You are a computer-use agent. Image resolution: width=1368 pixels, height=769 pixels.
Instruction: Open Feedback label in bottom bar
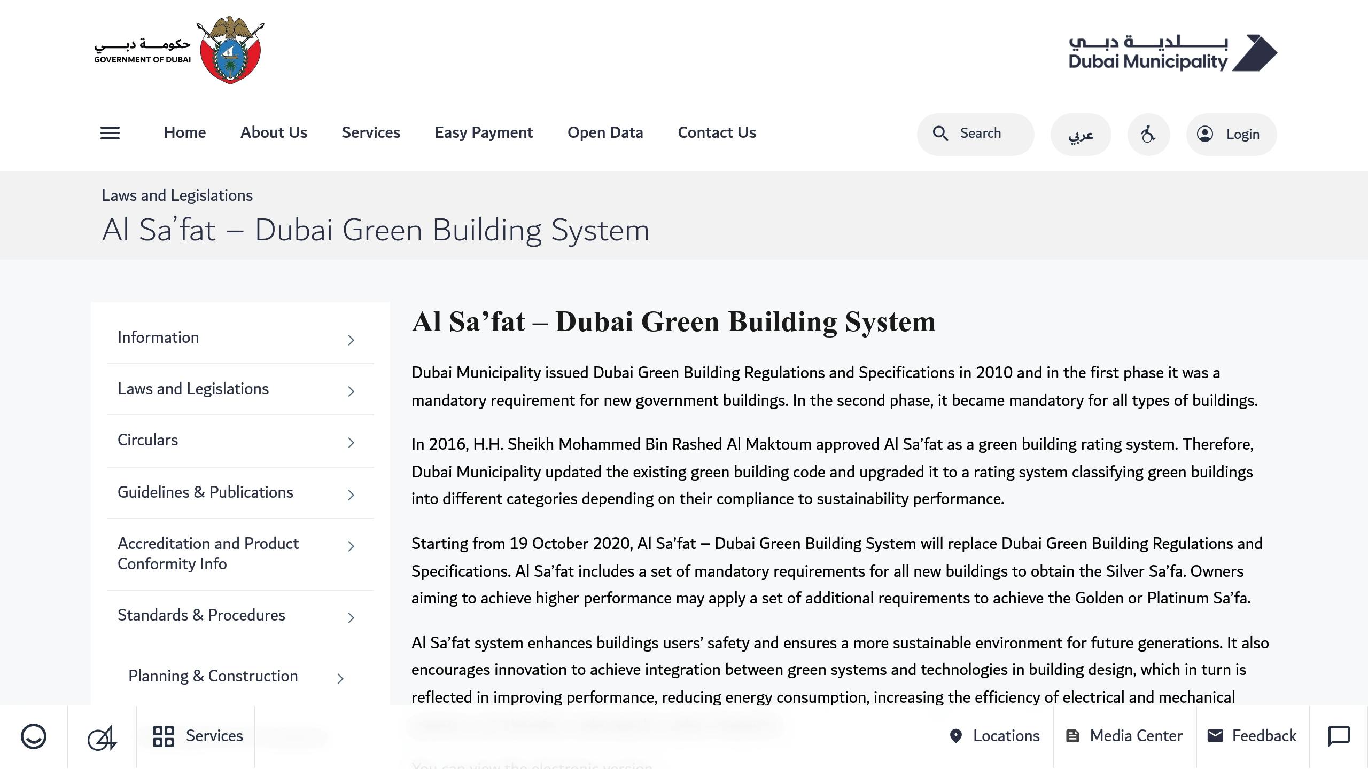[1264, 736]
